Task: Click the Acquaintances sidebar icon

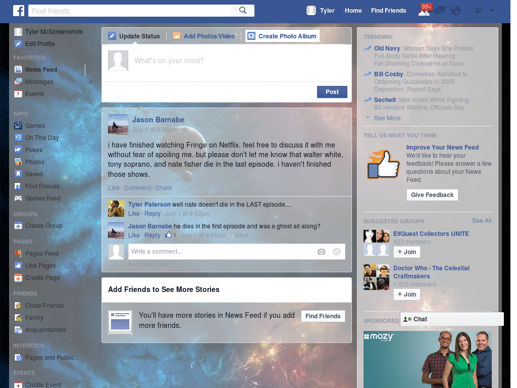Action: coord(18,329)
